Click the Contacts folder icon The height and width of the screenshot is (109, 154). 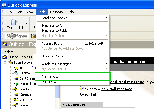(16, 100)
